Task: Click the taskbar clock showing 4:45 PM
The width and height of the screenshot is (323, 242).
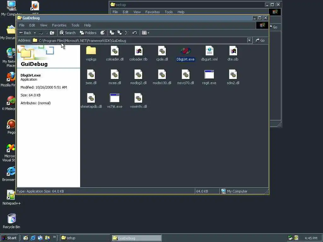Action: point(311,238)
